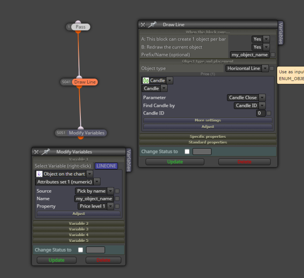Expand Standard properties section
Screen dimensions: 304x278
[208, 142]
